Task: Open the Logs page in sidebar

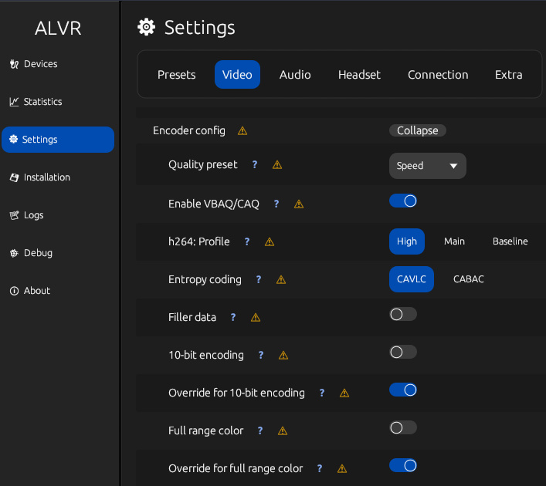Action: coord(26,215)
